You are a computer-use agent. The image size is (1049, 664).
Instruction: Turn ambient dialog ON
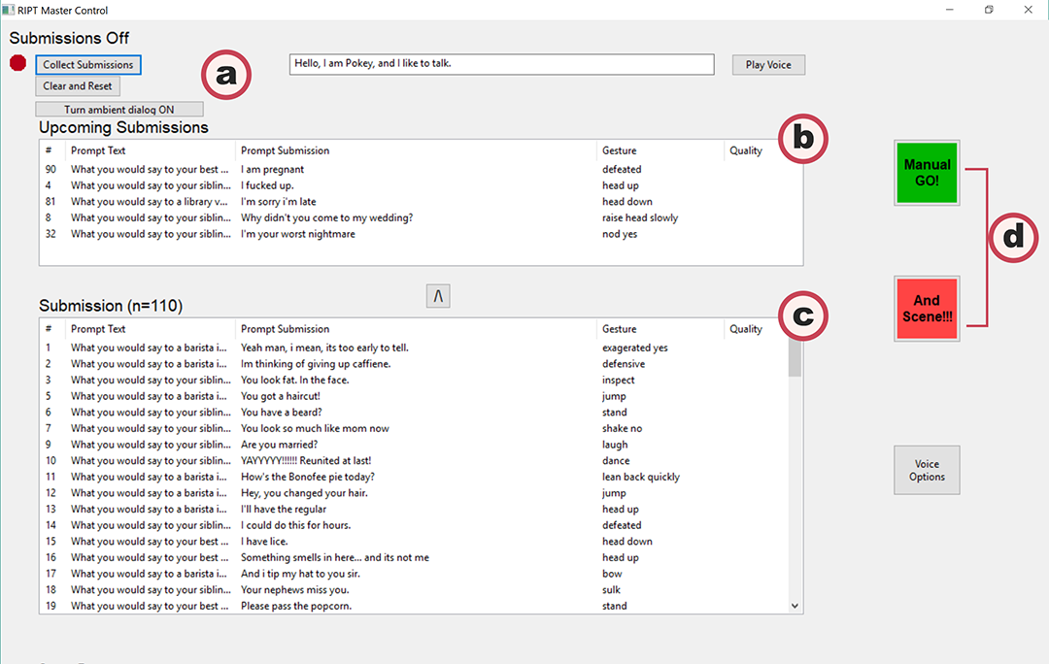click(119, 110)
